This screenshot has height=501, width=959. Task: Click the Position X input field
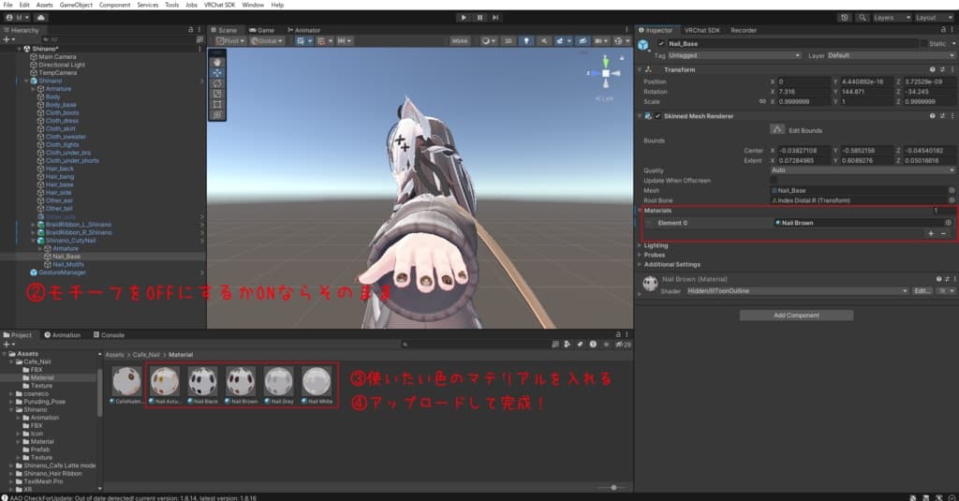(804, 81)
